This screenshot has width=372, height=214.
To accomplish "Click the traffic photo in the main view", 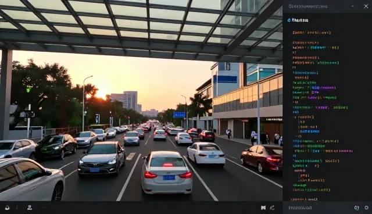I will (141, 101).
